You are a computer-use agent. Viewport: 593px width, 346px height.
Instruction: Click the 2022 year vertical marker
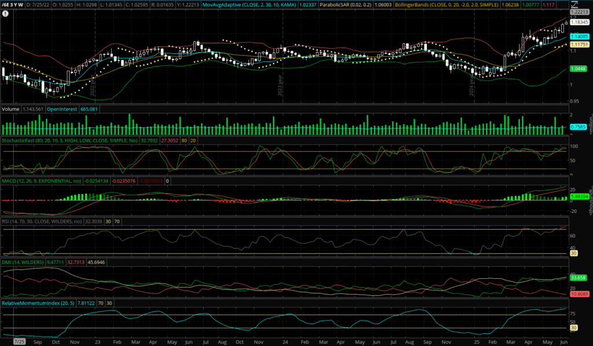pyautogui.click(x=92, y=86)
